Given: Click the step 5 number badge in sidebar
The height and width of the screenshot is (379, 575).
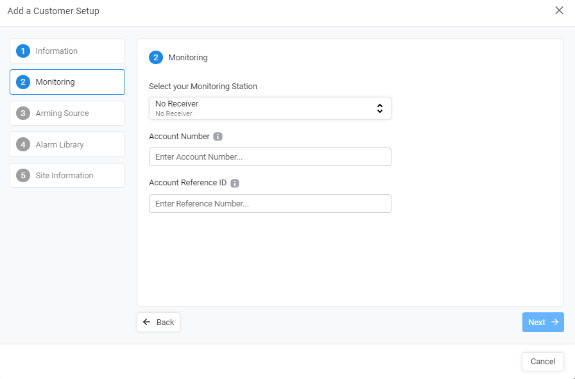Looking at the screenshot, I should click(x=23, y=176).
